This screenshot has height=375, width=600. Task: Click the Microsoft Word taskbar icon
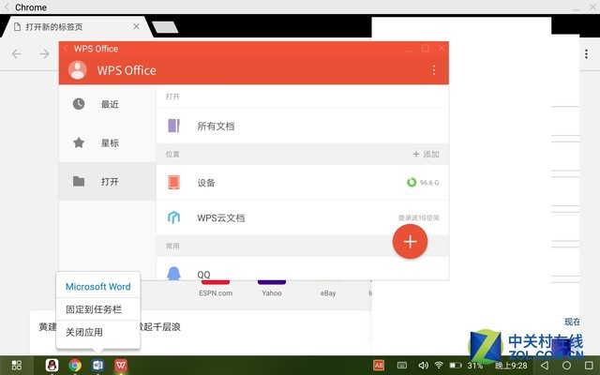pos(97,365)
